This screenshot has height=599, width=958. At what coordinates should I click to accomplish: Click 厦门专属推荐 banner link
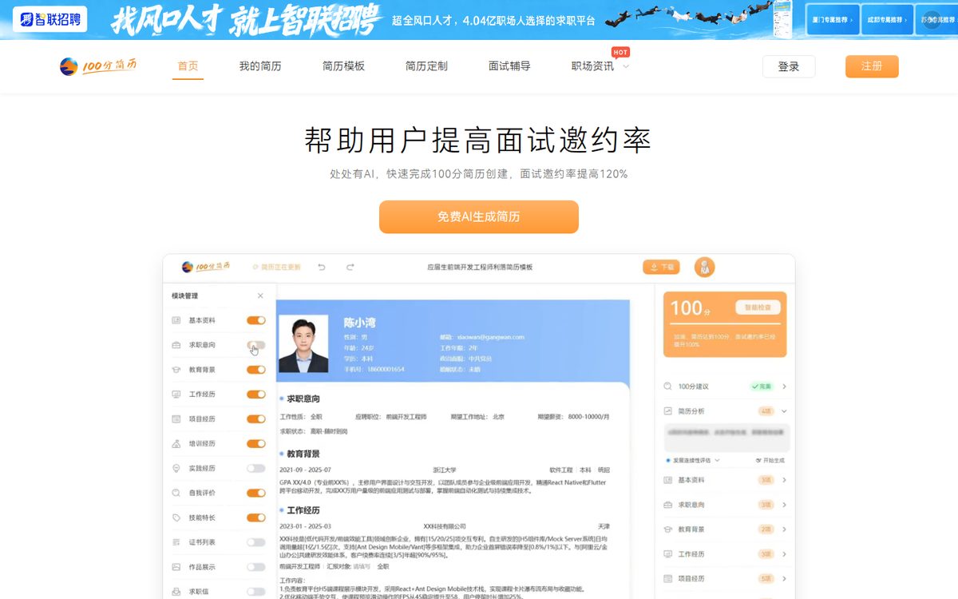(833, 20)
